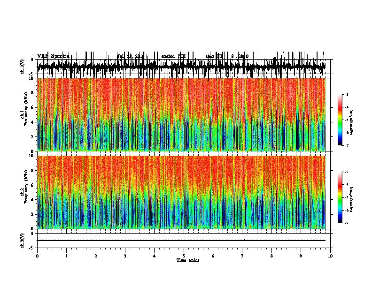The height and width of the screenshot is (287, 372).
Task: Click time axis tick label "2"
Action: coord(96,256)
